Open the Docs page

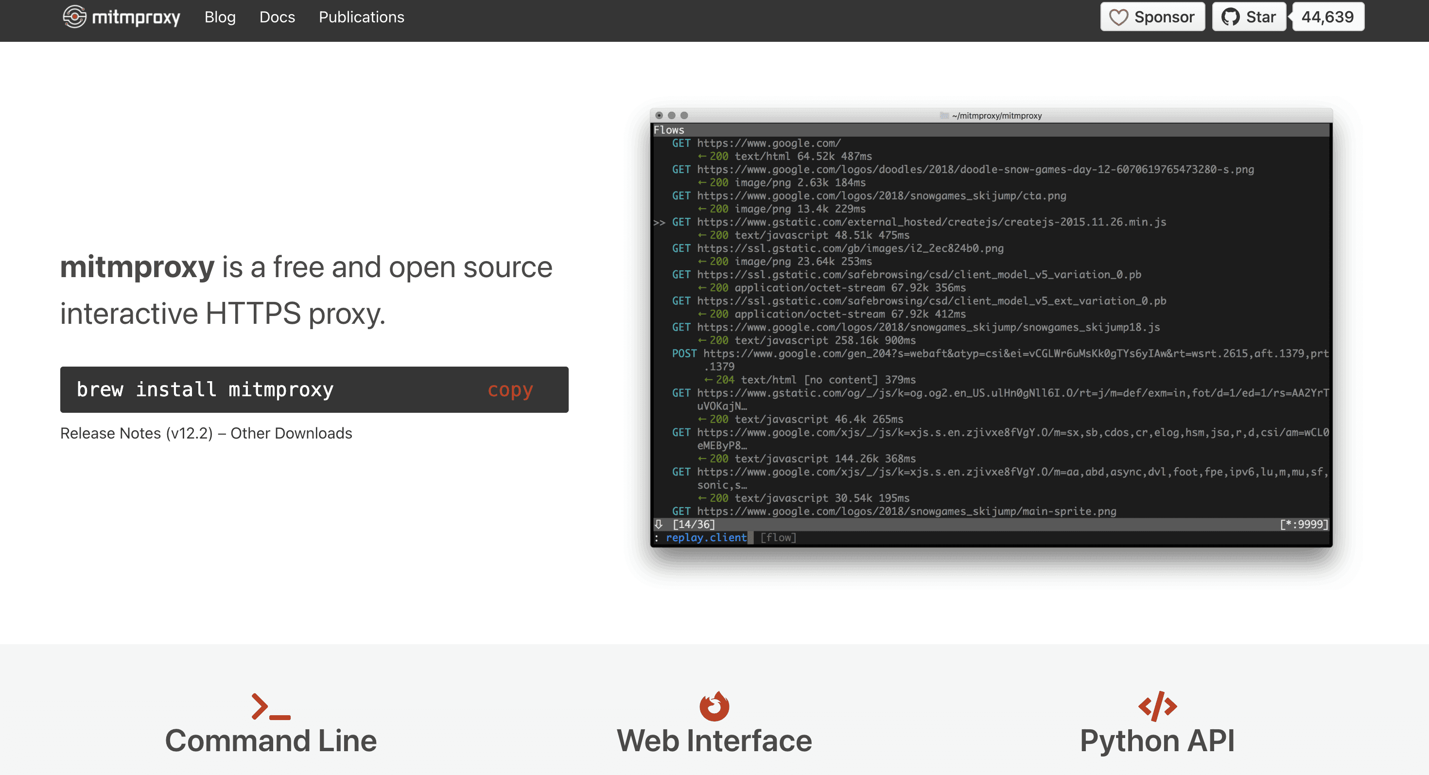point(277,17)
